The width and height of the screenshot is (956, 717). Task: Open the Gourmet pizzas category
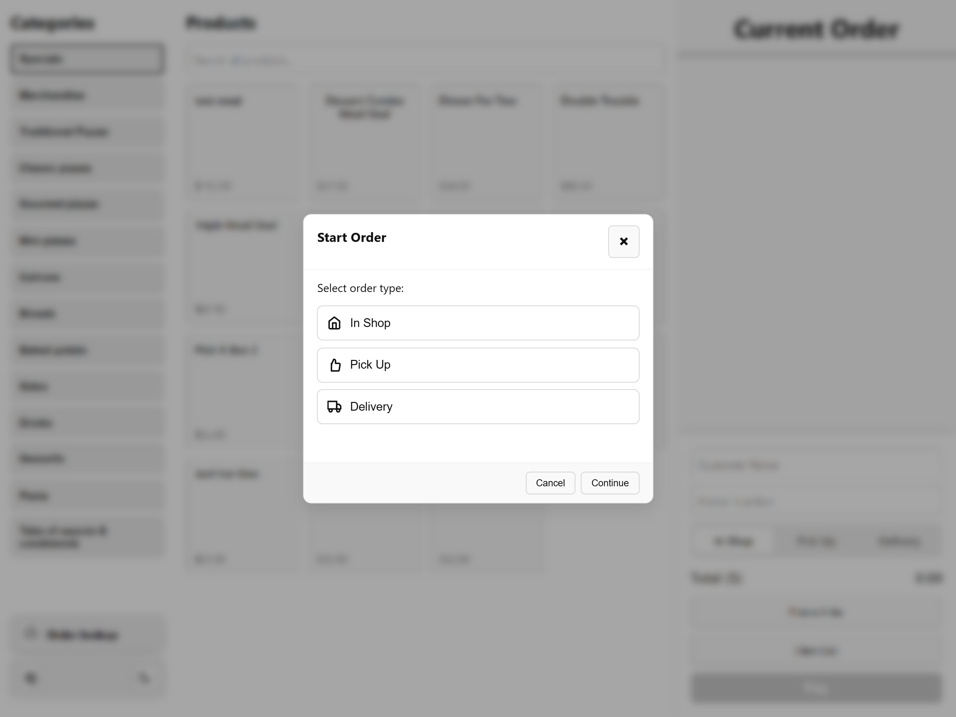coord(86,204)
